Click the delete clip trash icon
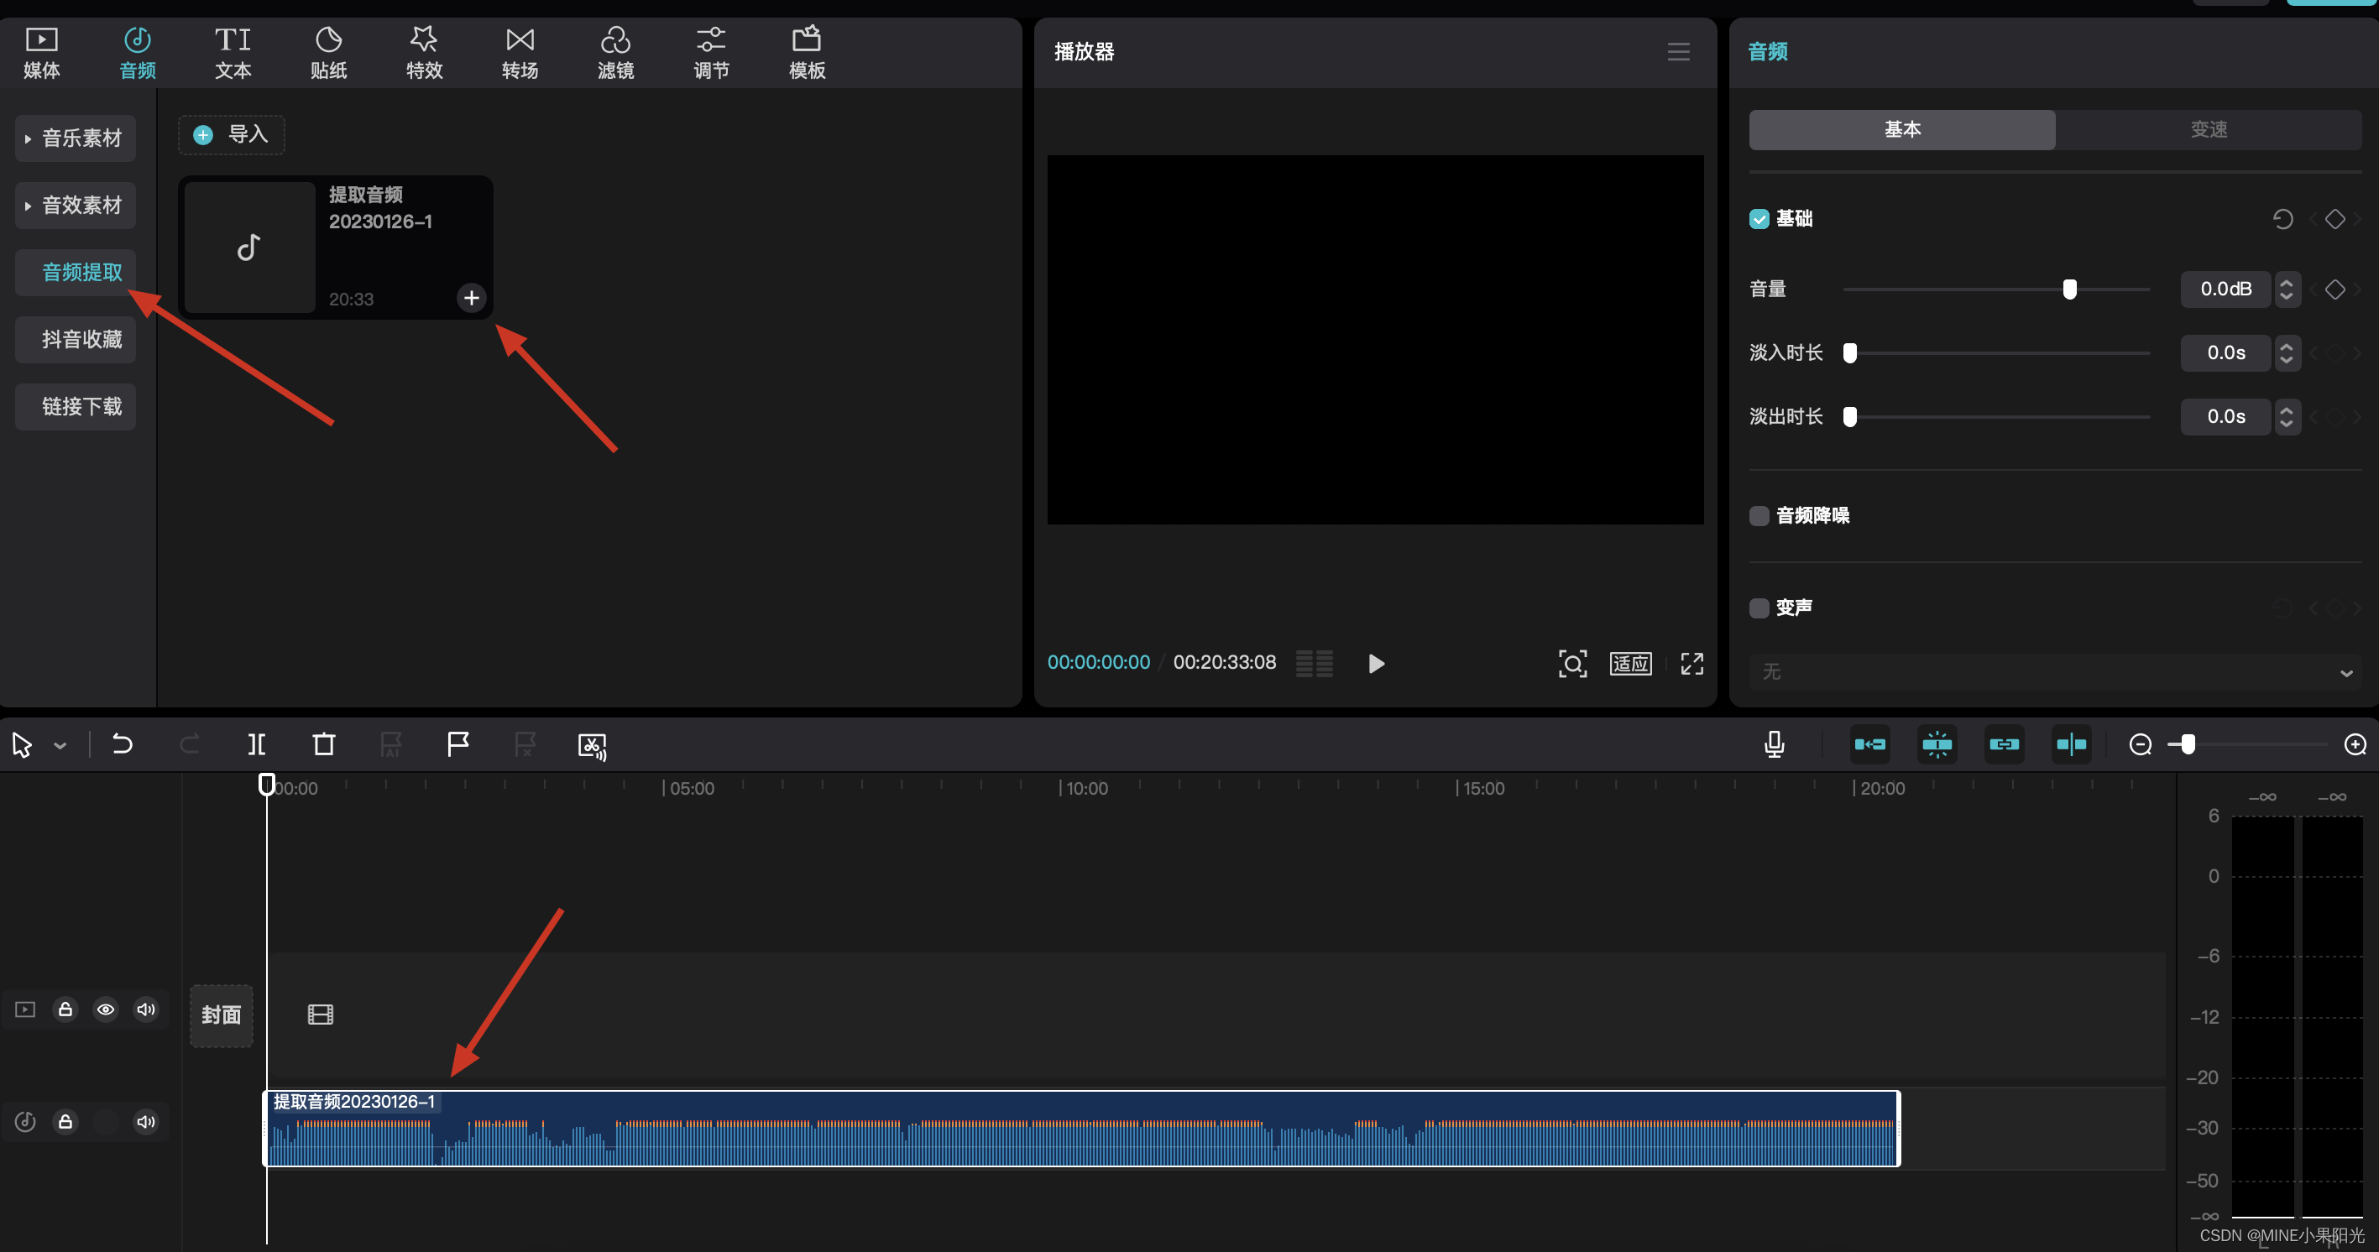Screen dimensions: 2379x1252 point(323,744)
